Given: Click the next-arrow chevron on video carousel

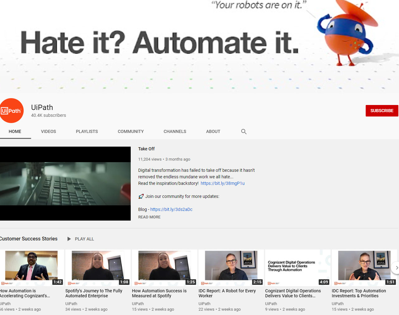Looking at the screenshot, I should pos(396,268).
